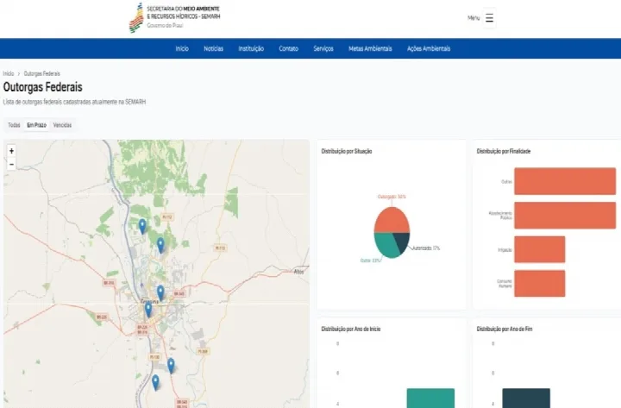Switch to the Todas filter tab
The height and width of the screenshot is (408, 621).
click(x=14, y=125)
